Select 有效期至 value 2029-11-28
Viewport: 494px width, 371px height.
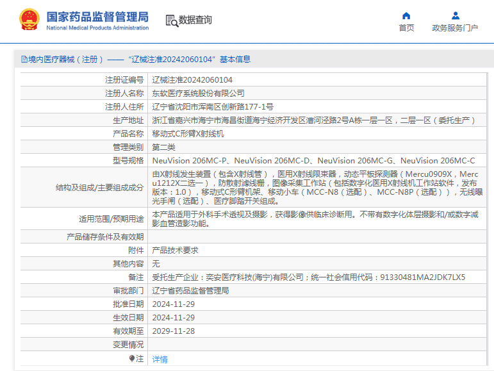click(x=174, y=331)
